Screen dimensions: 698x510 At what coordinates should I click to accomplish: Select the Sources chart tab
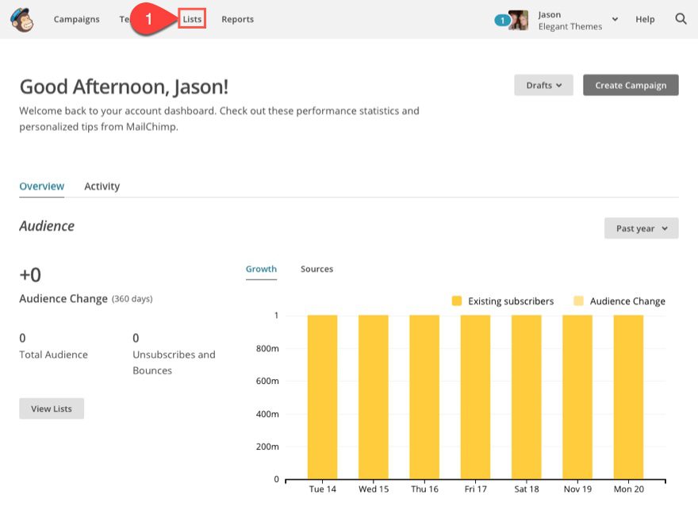click(x=316, y=269)
